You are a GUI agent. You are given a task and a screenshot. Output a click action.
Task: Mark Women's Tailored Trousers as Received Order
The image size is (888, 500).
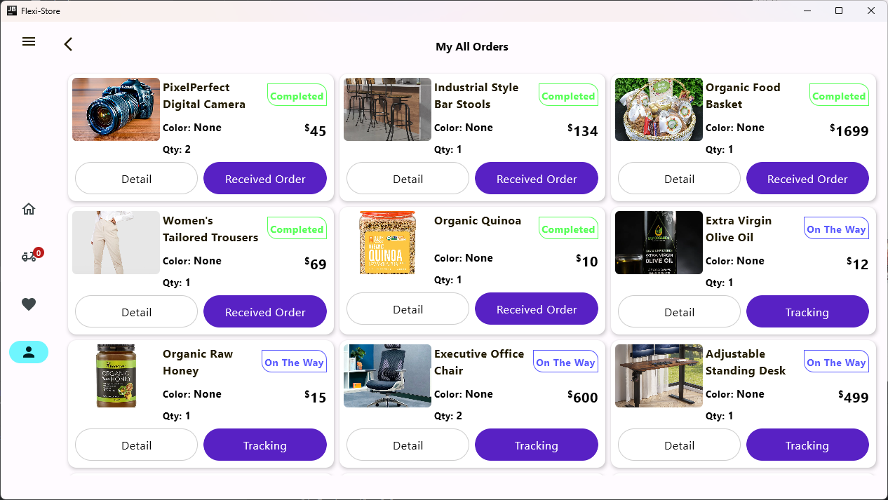tap(265, 312)
